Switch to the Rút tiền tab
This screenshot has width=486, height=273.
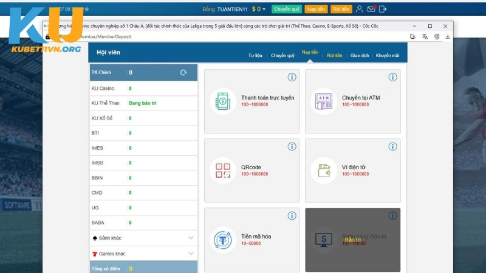[x=334, y=55]
